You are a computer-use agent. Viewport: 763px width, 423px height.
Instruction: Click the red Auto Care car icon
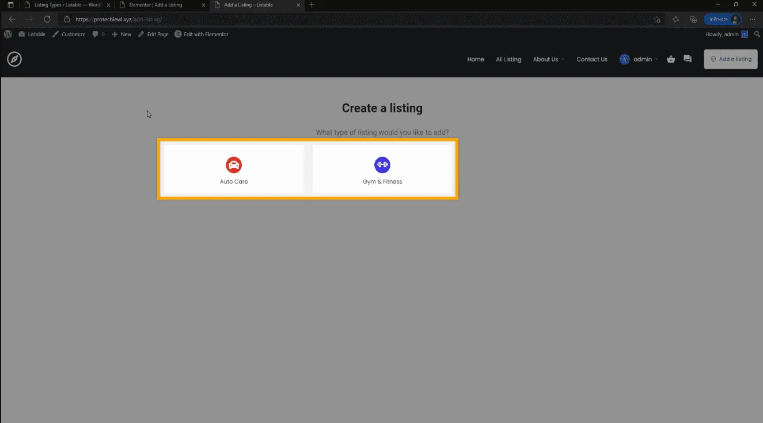pos(234,165)
